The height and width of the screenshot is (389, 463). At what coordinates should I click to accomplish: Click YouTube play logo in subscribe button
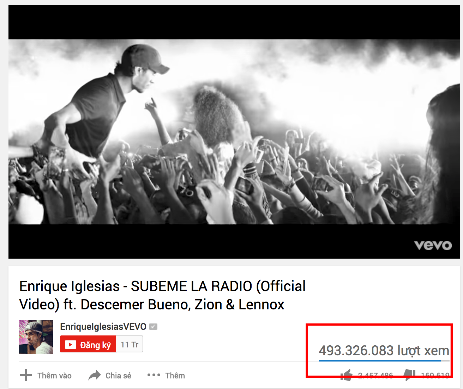70,345
